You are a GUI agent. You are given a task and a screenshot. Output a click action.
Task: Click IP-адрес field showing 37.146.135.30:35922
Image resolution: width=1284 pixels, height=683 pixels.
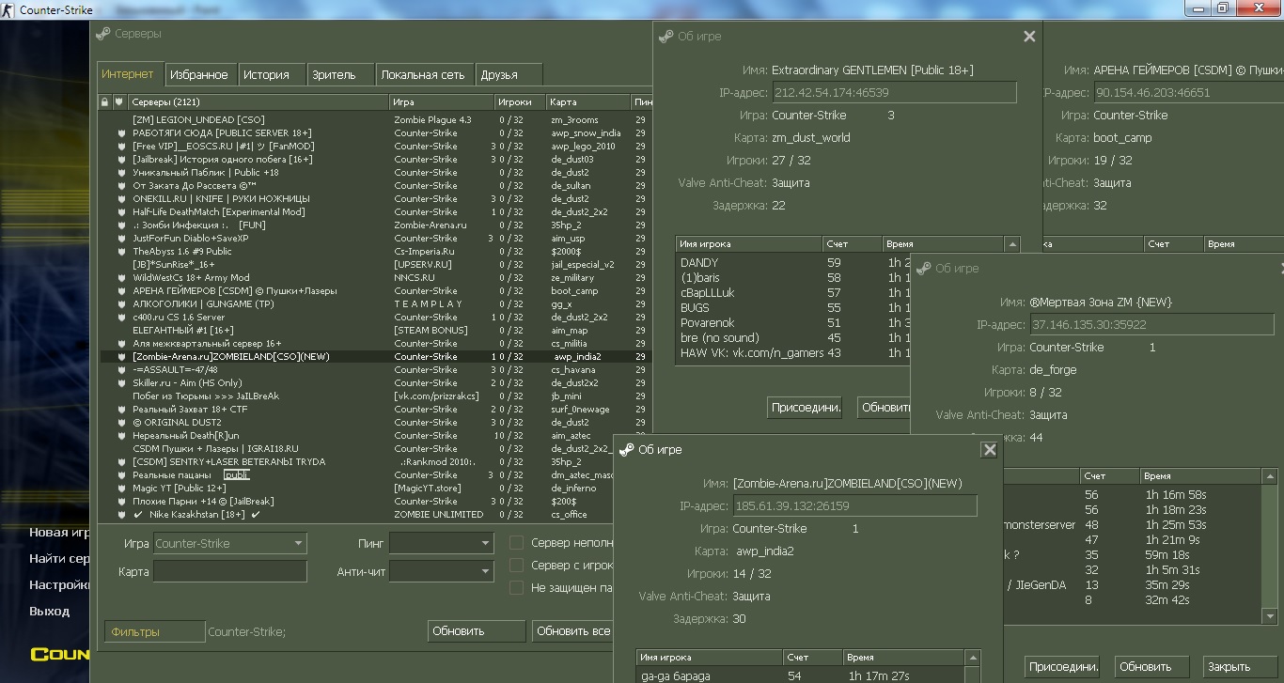(1152, 324)
